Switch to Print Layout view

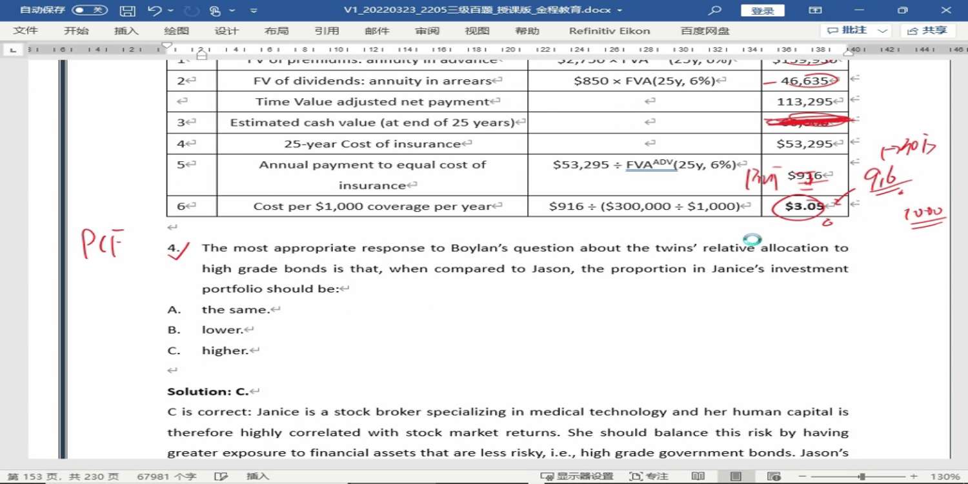click(x=736, y=476)
